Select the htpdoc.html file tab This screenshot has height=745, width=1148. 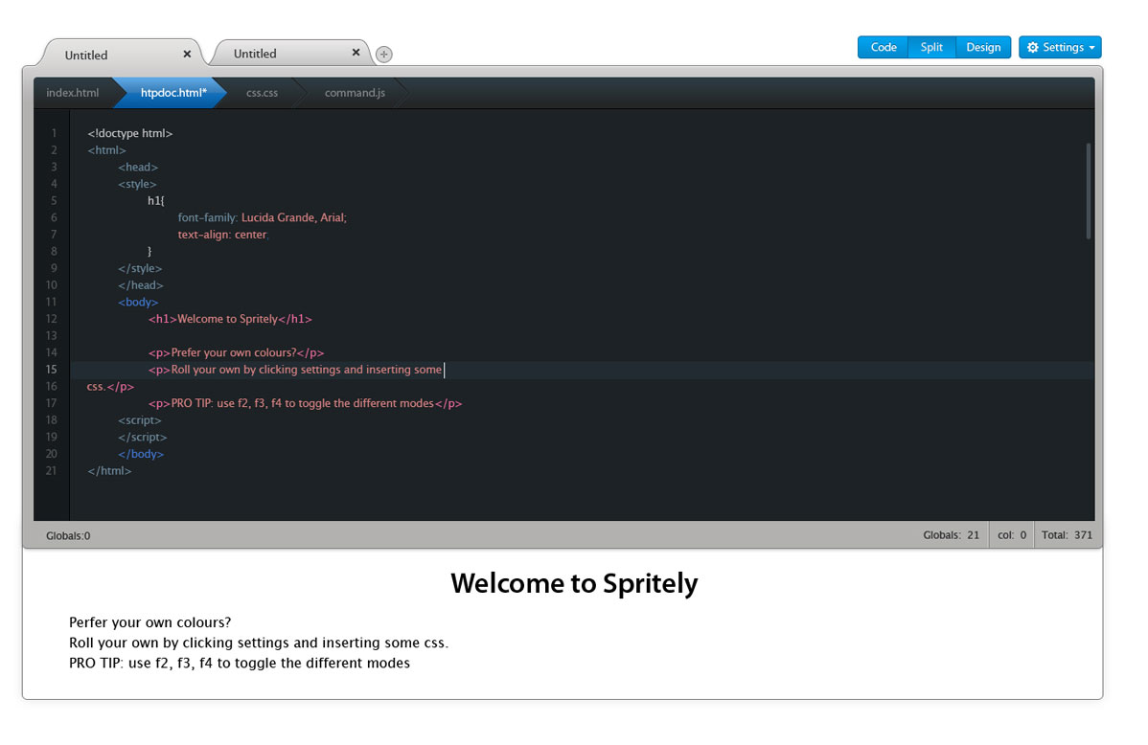pyautogui.click(x=173, y=93)
